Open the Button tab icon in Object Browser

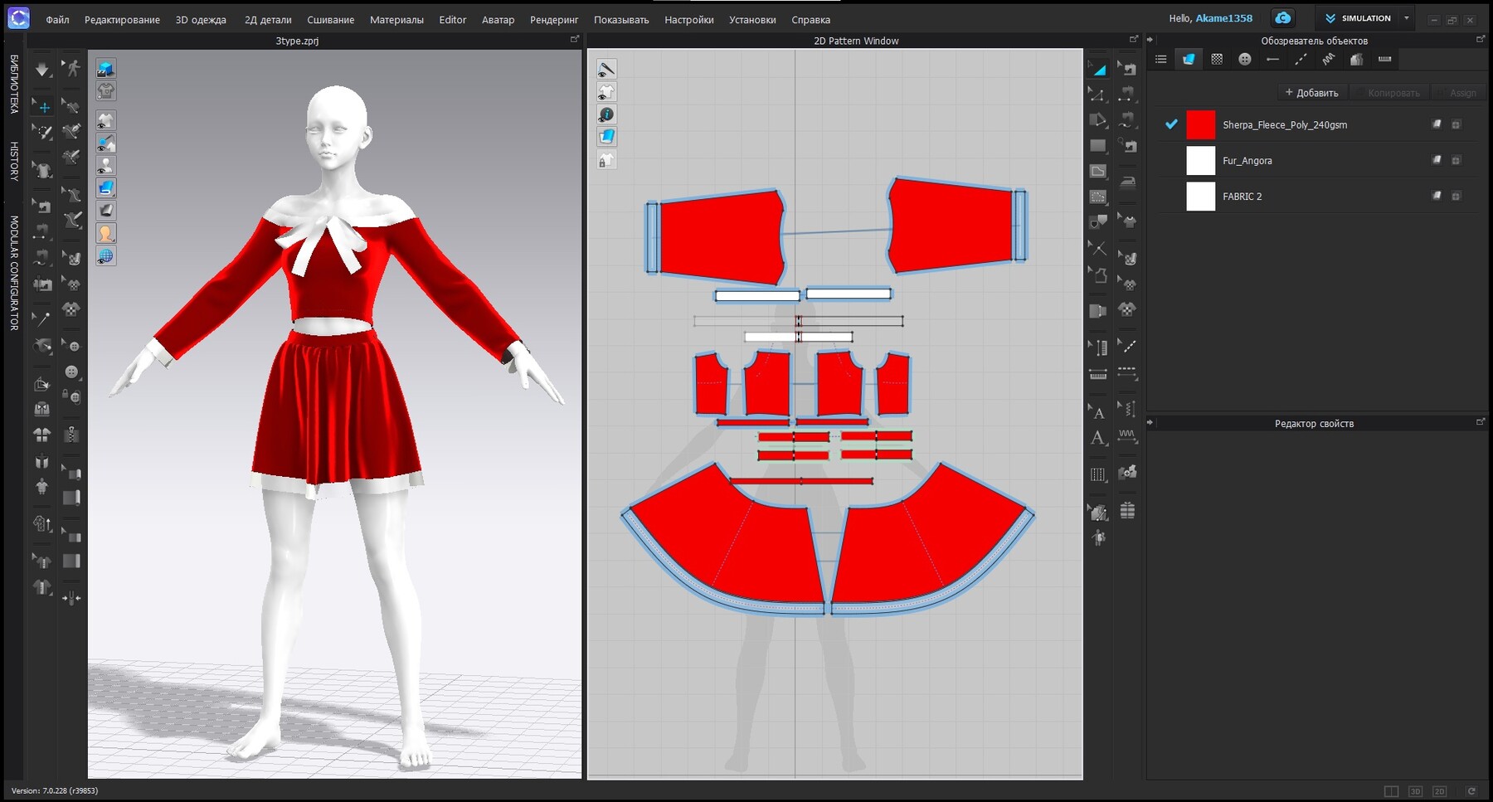(1243, 59)
